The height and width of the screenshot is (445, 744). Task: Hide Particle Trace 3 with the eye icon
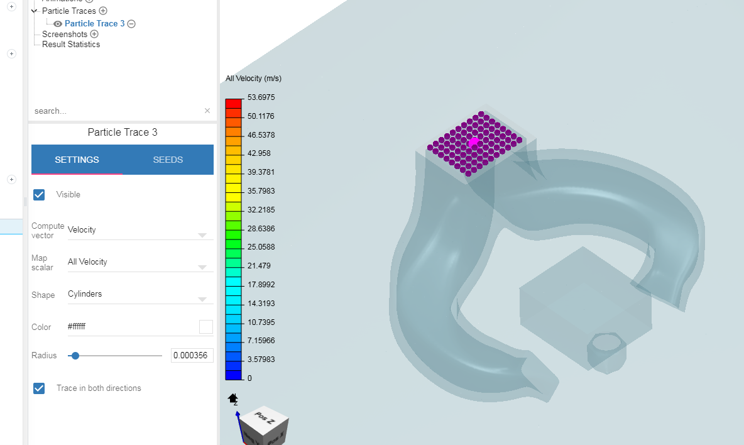click(58, 23)
